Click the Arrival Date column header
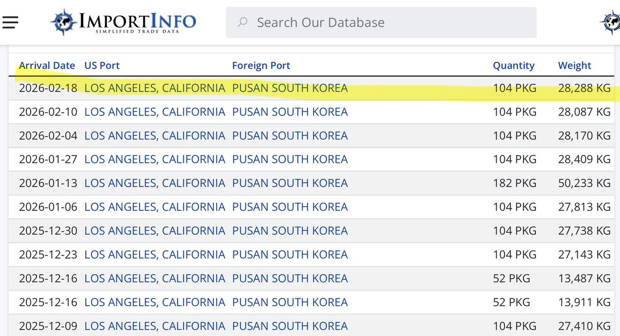 47,65
